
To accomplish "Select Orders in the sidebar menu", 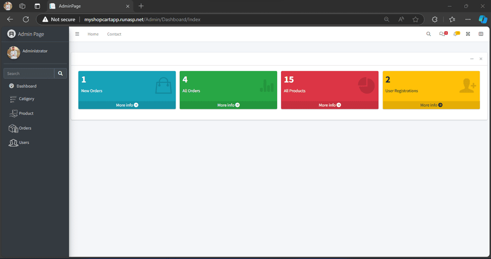I will (25, 128).
